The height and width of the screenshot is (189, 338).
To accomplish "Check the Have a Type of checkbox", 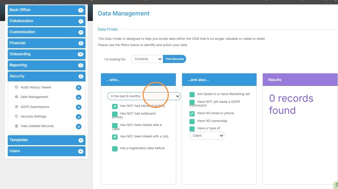I will (192, 129).
